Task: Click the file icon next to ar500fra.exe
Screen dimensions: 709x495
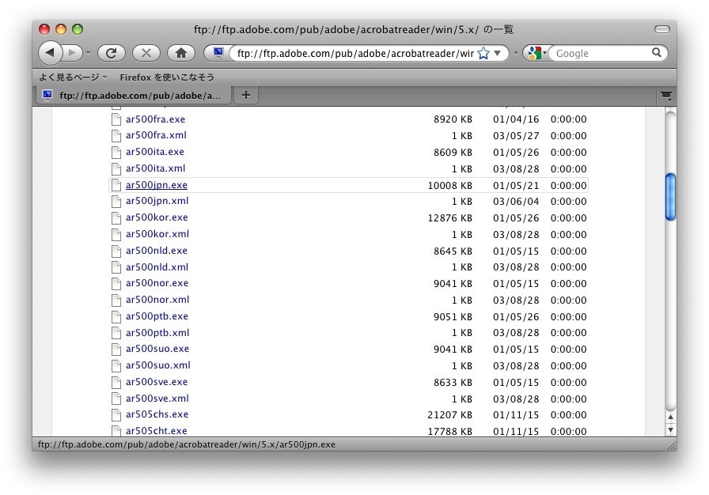Action: pyautogui.click(x=116, y=119)
